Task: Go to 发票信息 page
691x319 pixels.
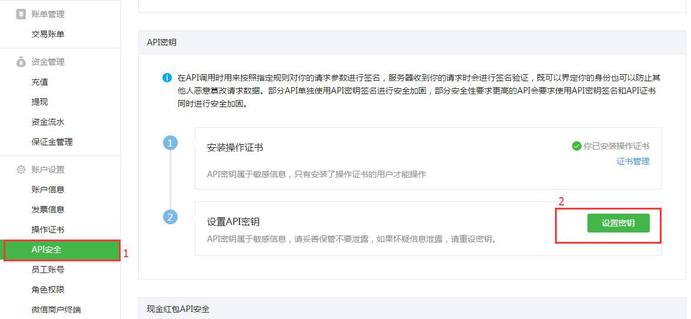Action: click(48, 210)
